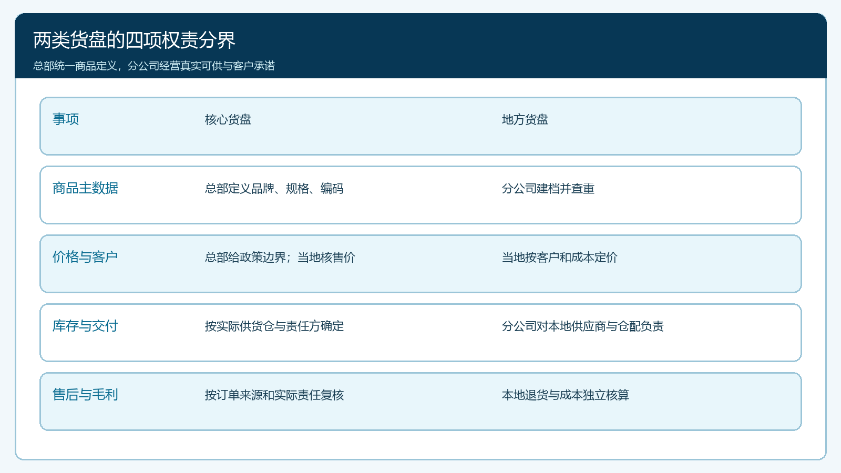Screen dimensions: 841x473
Task: Select the cell 总部定义品牌、规格、编码
Action: pyautogui.click(x=274, y=189)
